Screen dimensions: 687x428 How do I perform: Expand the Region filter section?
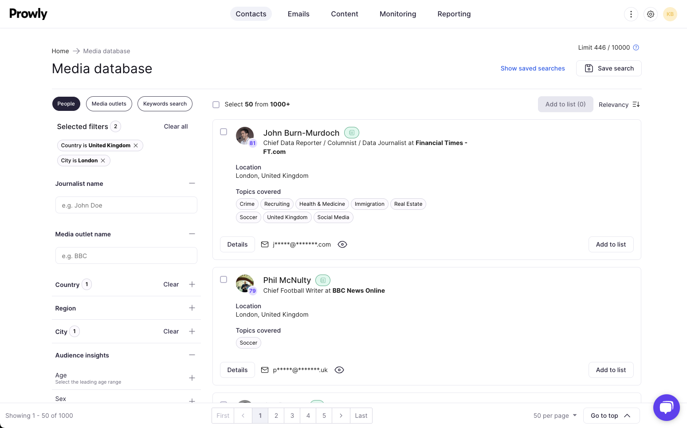192,308
